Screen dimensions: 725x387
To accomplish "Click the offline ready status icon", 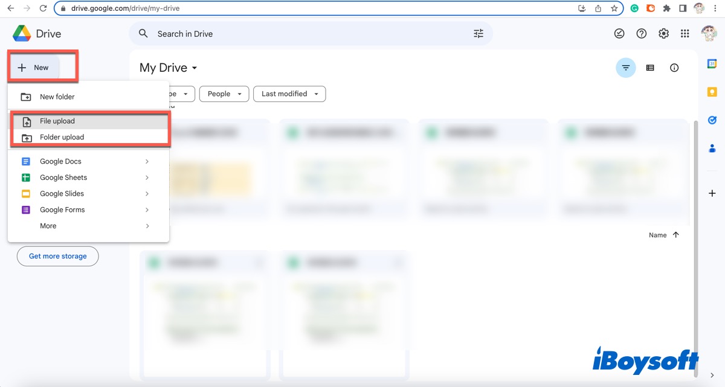I will 619,34.
